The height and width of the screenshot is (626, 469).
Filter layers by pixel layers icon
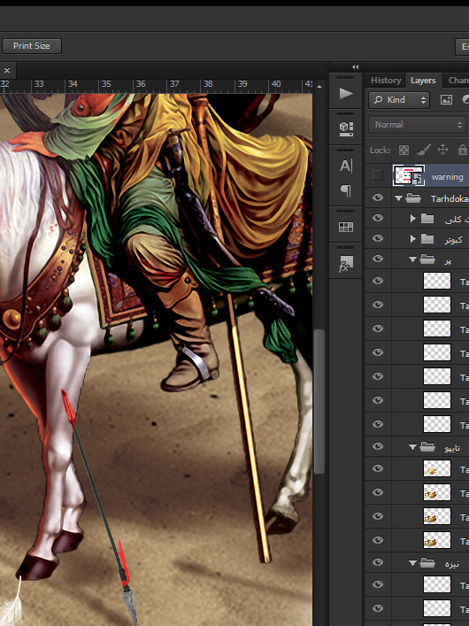point(446,100)
